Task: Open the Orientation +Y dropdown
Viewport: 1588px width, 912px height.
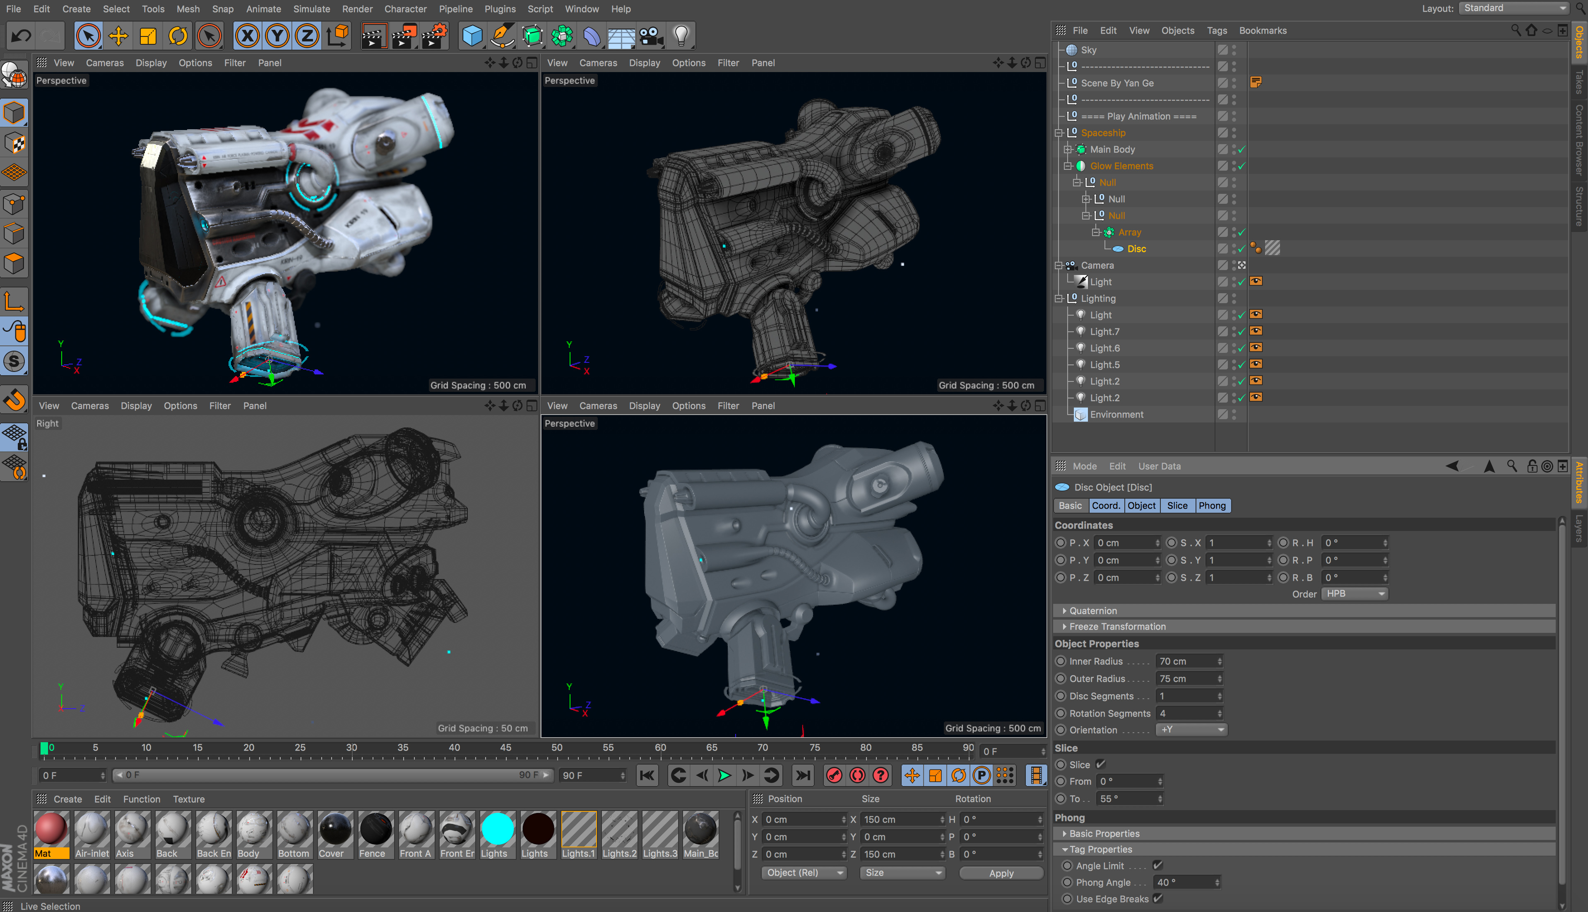Action: [x=1191, y=730]
